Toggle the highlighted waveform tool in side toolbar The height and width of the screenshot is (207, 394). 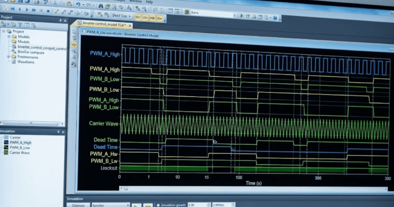pyautogui.click(x=73, y=44)
